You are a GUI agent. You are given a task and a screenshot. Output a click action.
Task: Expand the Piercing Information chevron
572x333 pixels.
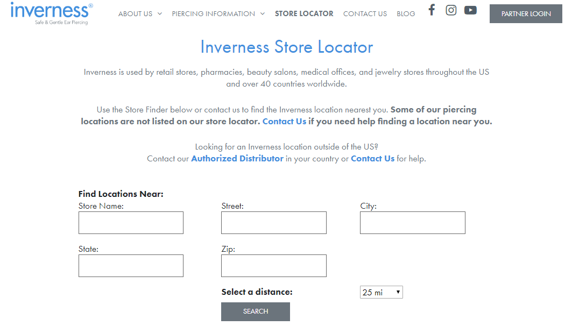click(262, 13)
